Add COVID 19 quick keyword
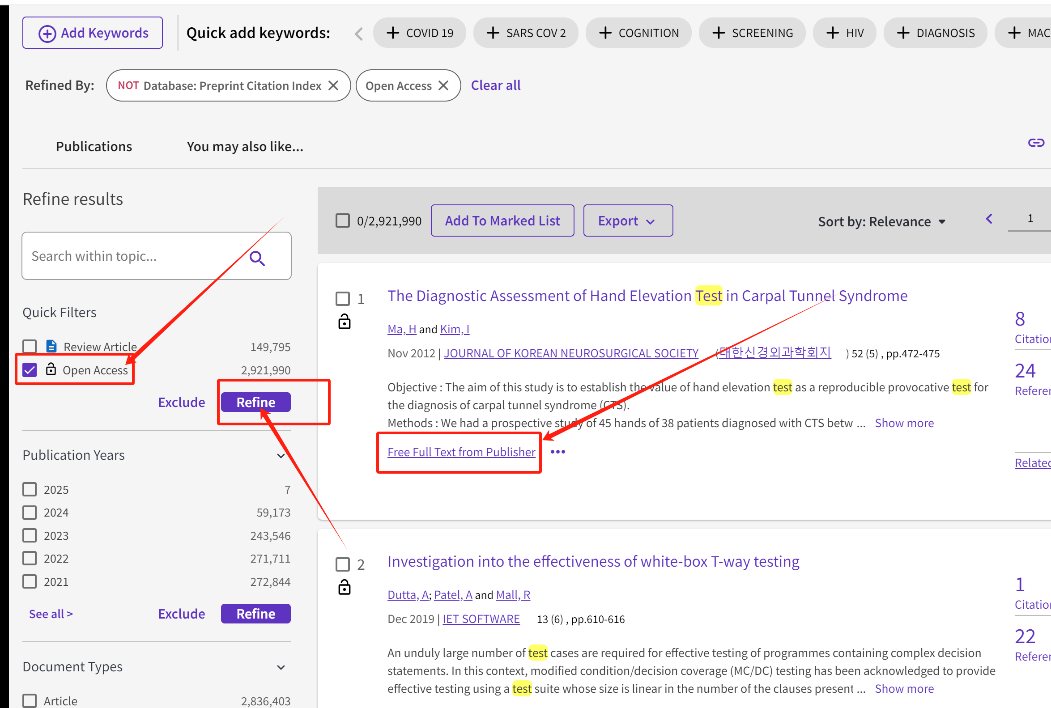1051x708 pixels. click(420, 33)
